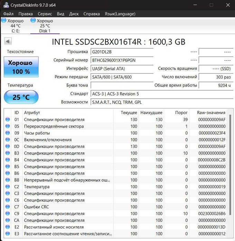The image size is (235, 241).
Task: Click the Raw-значения column header
Action: click(208, 113)
